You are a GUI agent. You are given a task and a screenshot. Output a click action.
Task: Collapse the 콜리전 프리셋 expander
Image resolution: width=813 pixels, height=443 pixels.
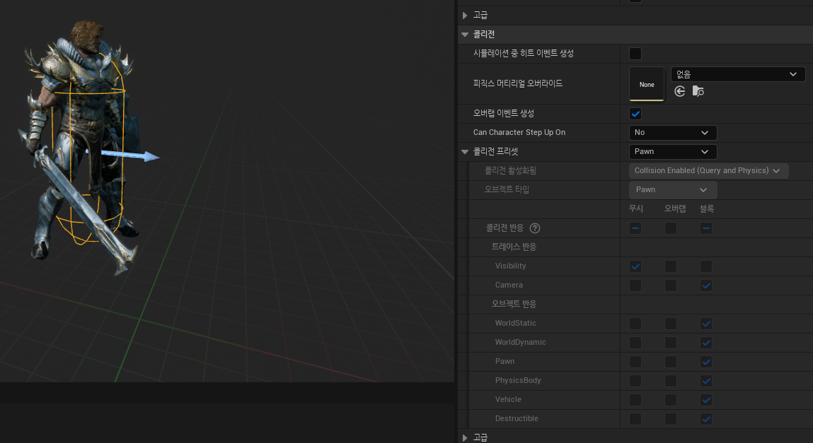465,152
